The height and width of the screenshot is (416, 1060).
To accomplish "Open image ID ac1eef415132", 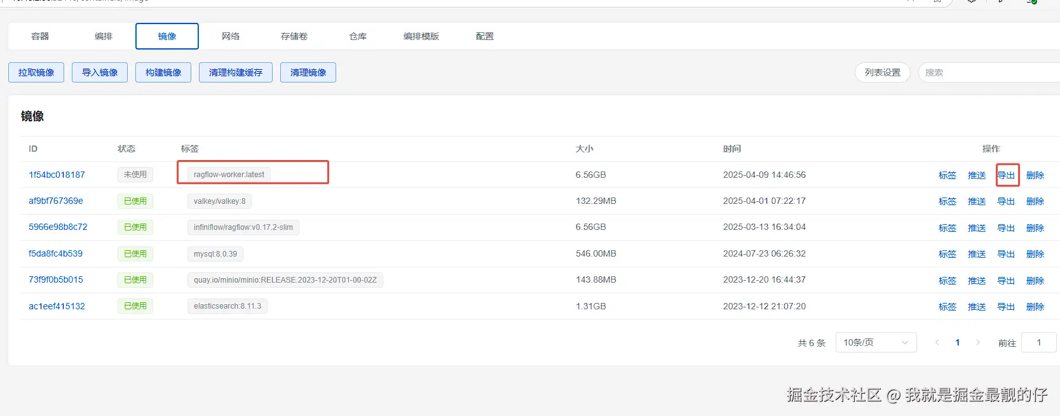I will pyautogui.click(x=57, y=306).
